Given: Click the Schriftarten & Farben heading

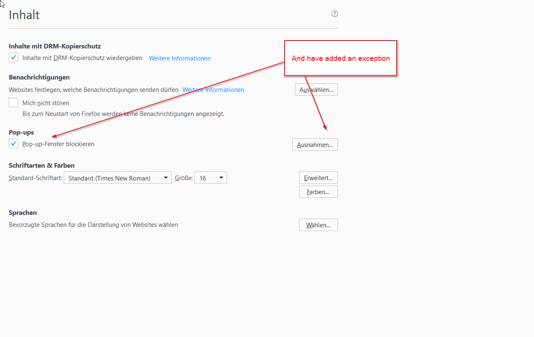Looking at the screenshot, I should click(x=41, y=166).
